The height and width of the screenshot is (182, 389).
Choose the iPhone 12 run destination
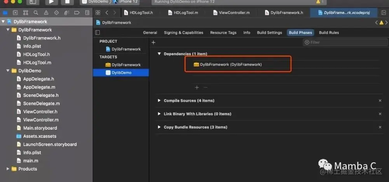pos(125,2)
